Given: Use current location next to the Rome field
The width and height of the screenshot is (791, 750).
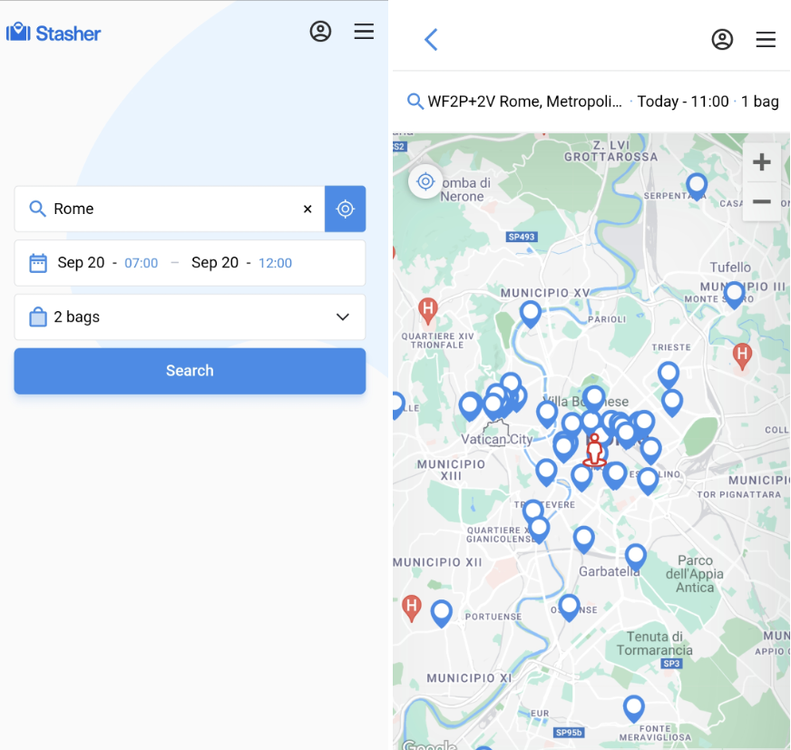Looking at the screenshot, I should click(x=345, y=209).
